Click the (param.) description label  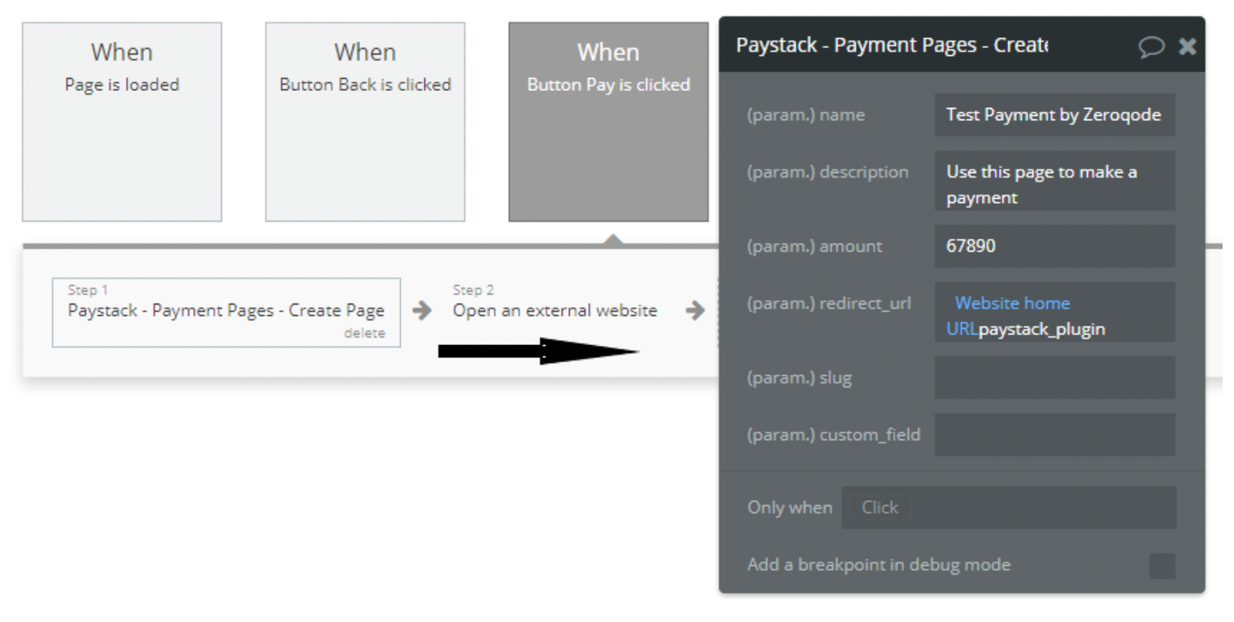[828, 172]
